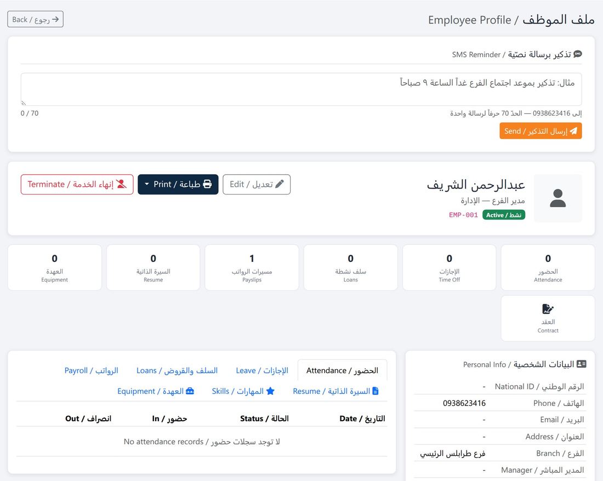The image size is (603, 481).
Task: Open the Print / طباعة dropdown
Action: [178, 185]
